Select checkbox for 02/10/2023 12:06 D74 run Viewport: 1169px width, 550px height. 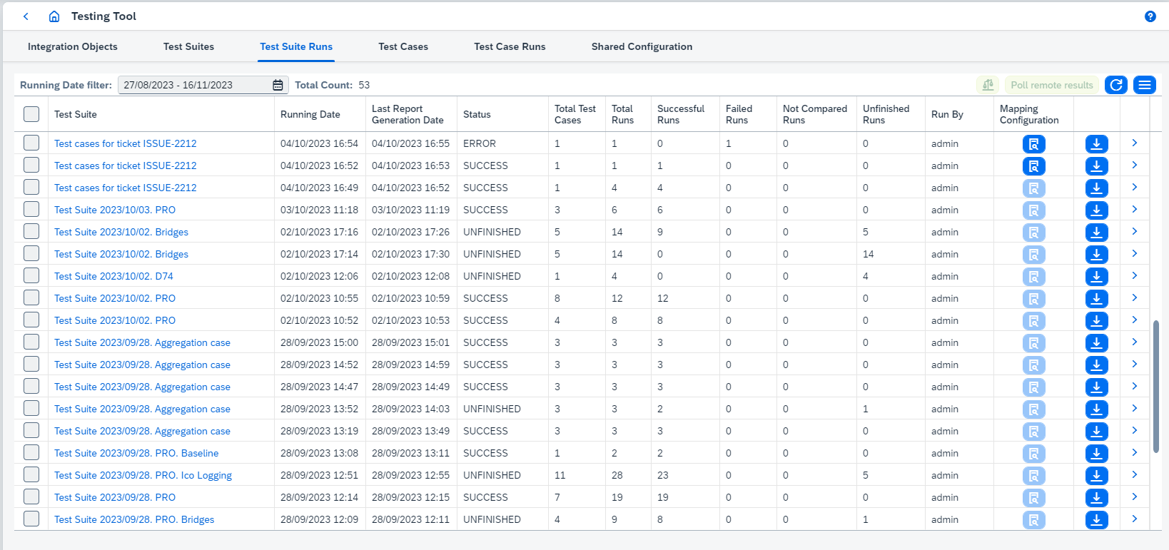coord(31,276)
